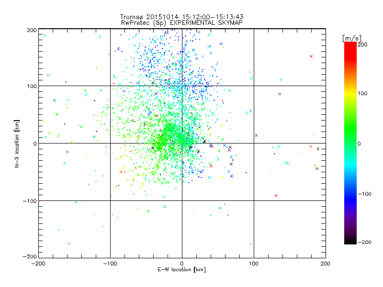383x287 pixels.
Task: Click the colorbar label '0' near green
Action: [359, 143]
